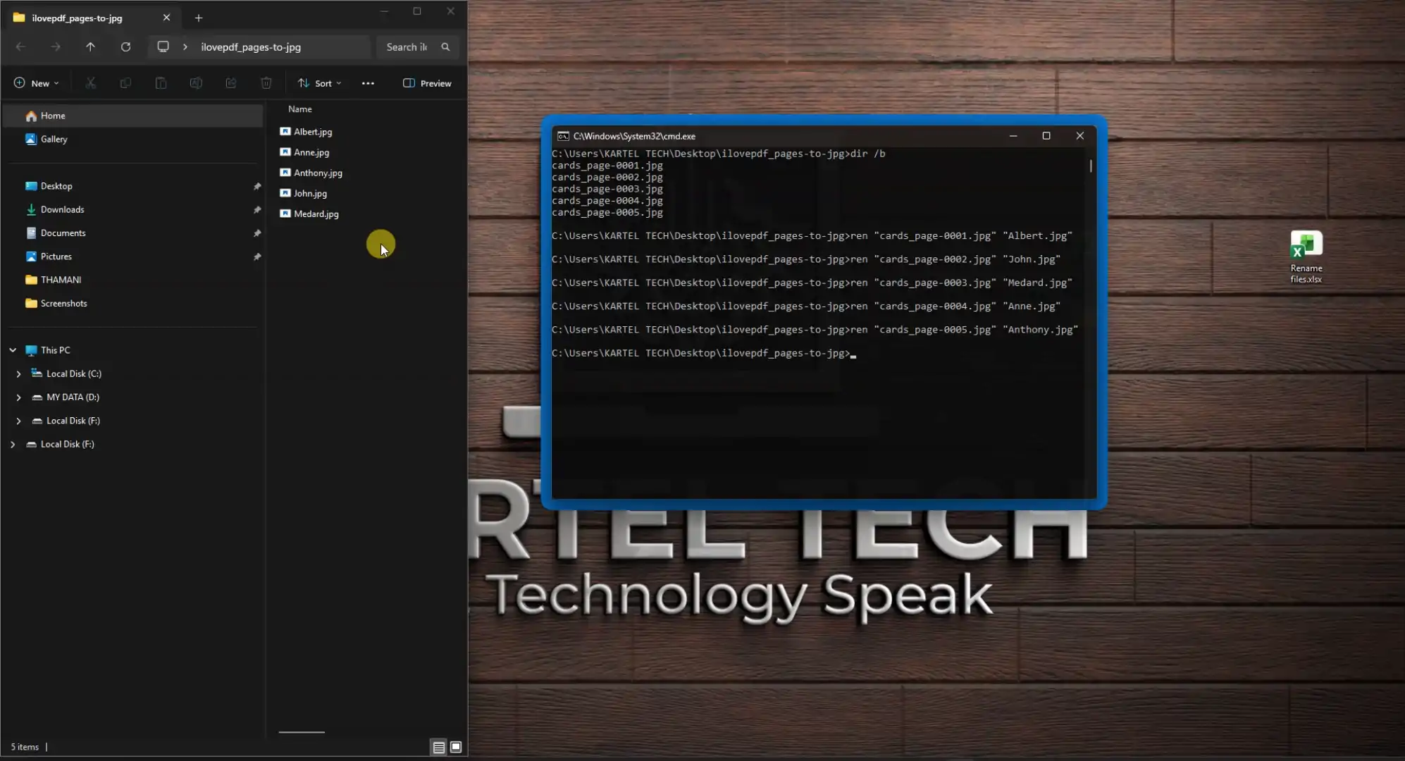This screenshot has height=761, width=1405.
Task: Expand Local Disk (C:) in navigation pane
Action: coord(18,374)
